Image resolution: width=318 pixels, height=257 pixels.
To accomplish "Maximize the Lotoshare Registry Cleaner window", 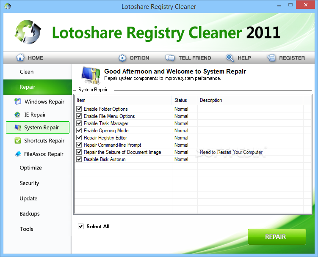I will (x=290, y=5).
